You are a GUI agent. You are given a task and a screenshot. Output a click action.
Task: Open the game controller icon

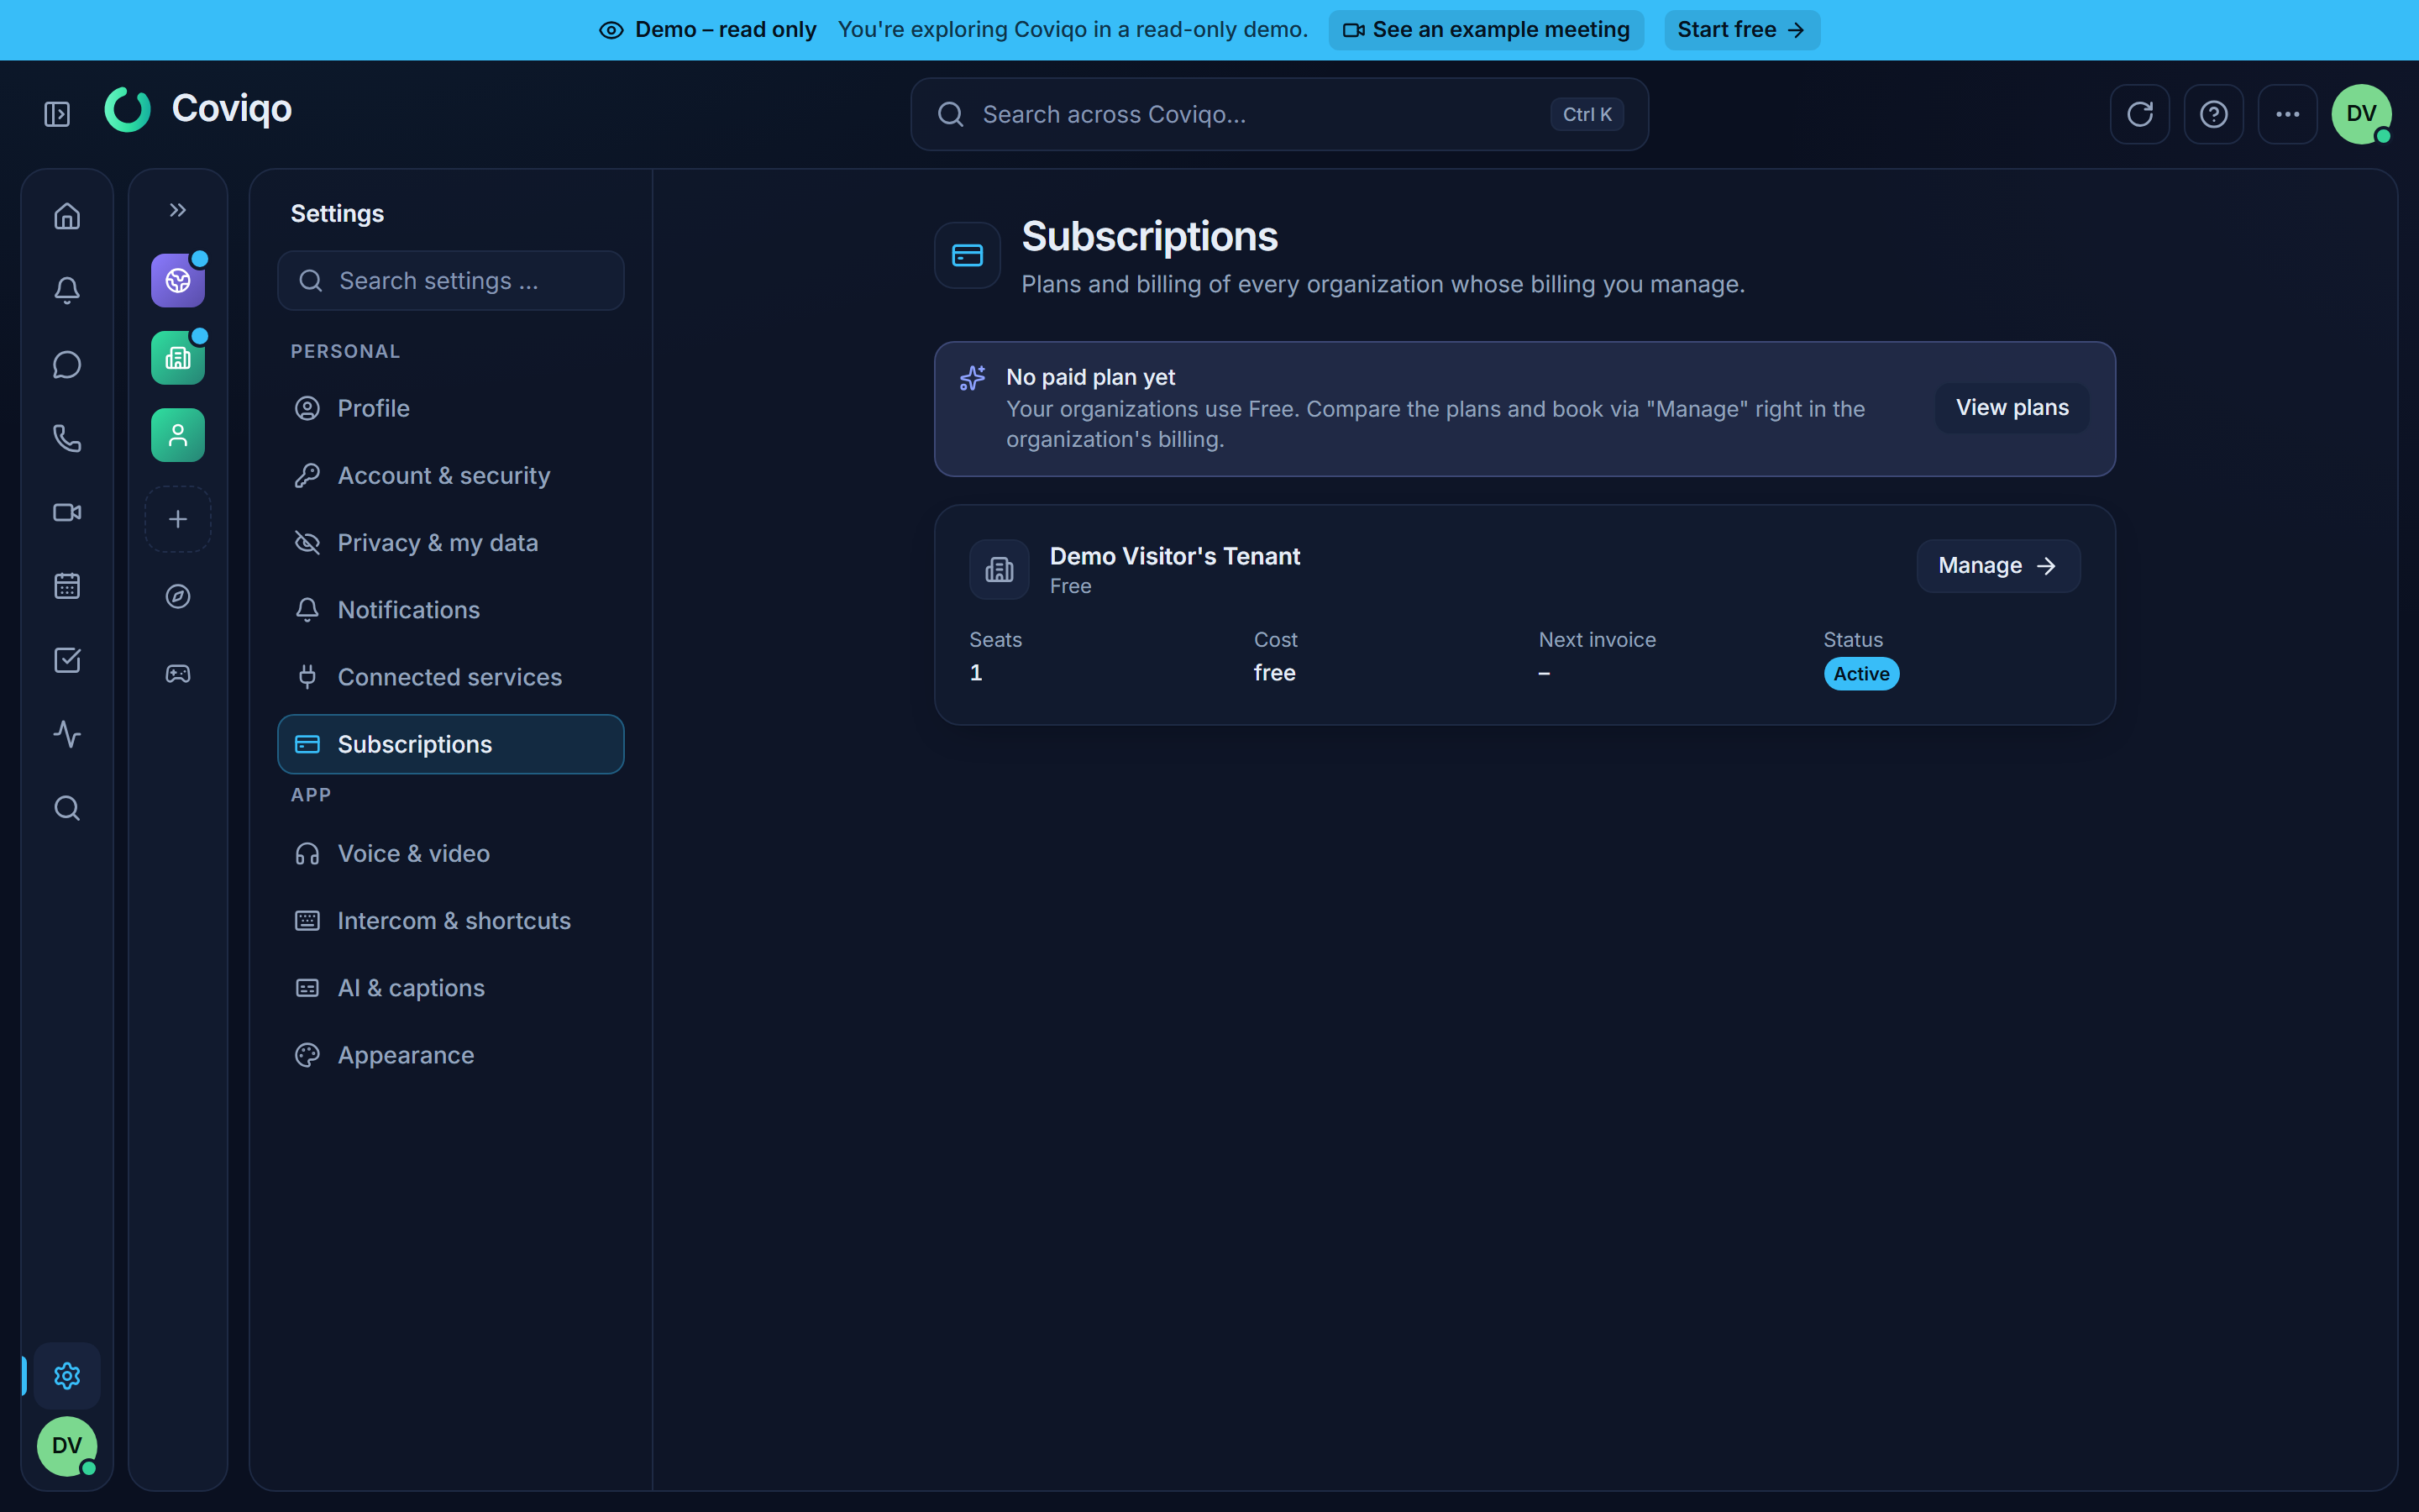[178, 674]
